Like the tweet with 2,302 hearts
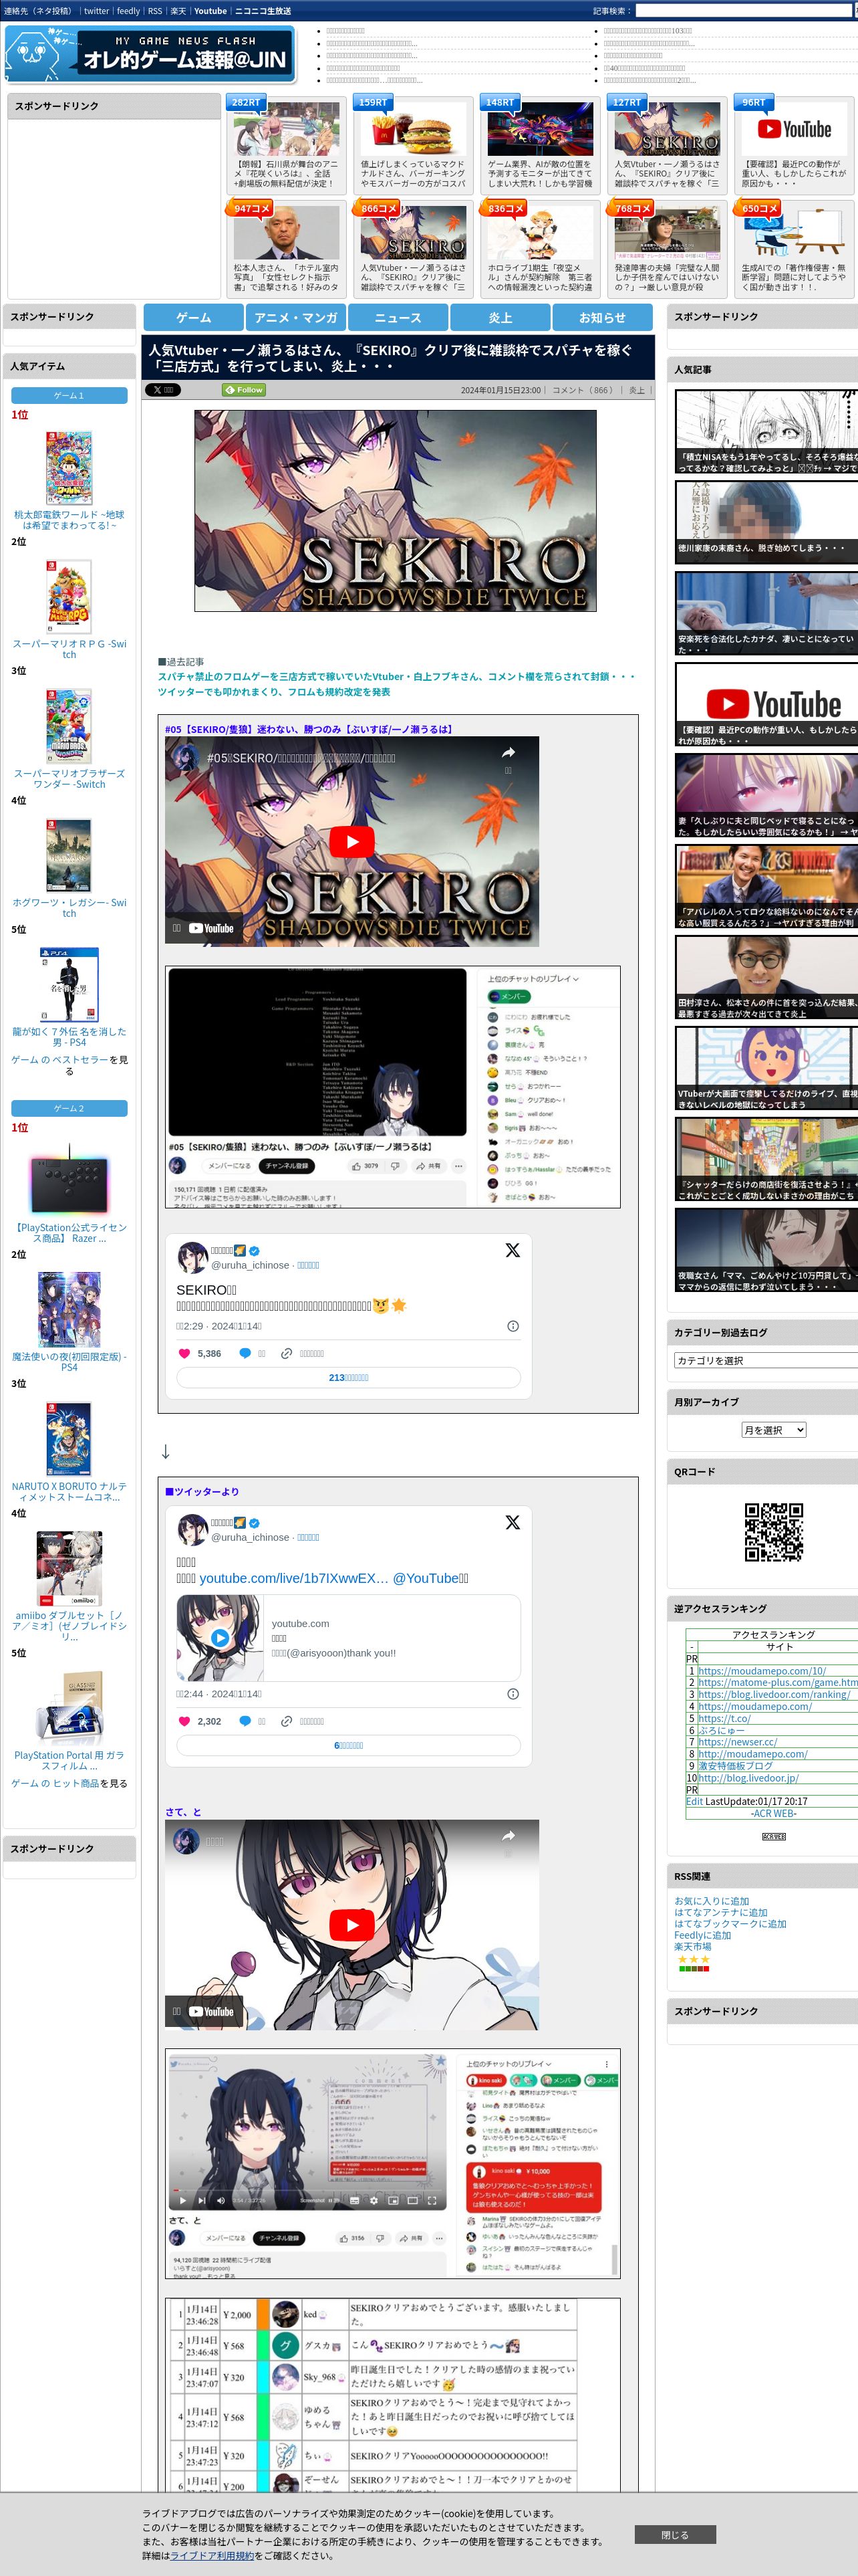This screenshot has height=2576, width=858. click(184, 1721)
